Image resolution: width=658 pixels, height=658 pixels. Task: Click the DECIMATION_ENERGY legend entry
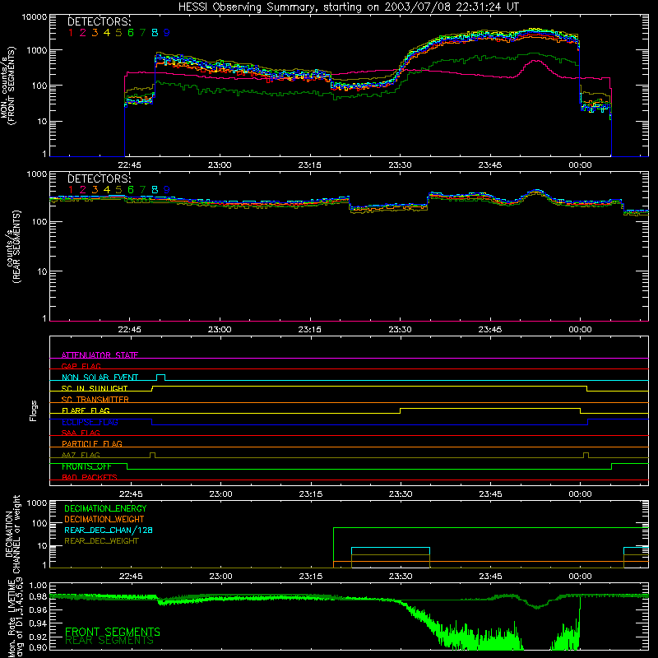pyautogui.click(x=105, y=508)
